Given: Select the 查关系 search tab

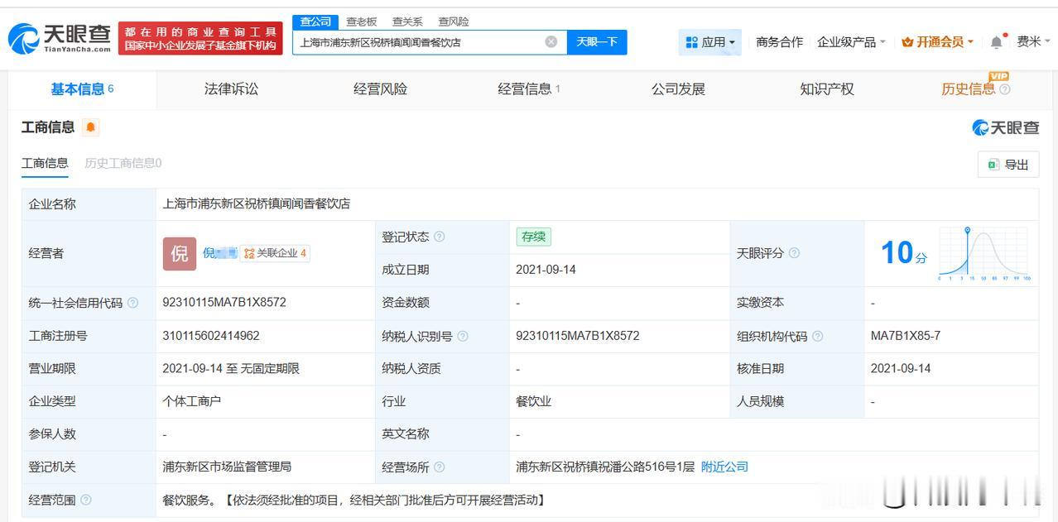Looking at the screenshot, I should [x=407, y=22].
